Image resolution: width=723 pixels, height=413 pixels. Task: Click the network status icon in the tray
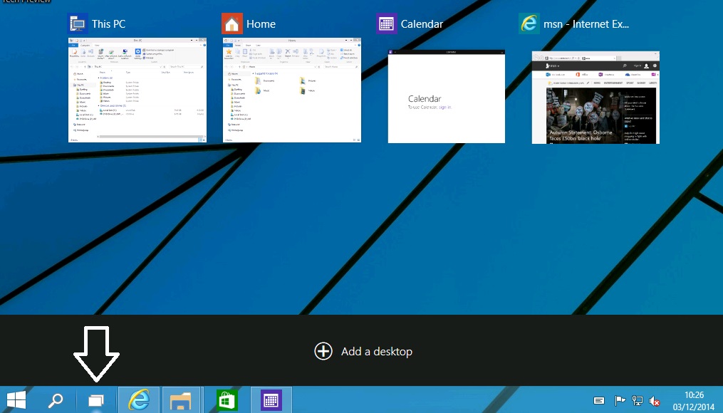(x=638, y=400)
